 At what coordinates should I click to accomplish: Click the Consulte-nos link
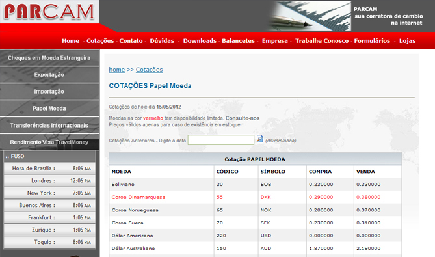243,118
